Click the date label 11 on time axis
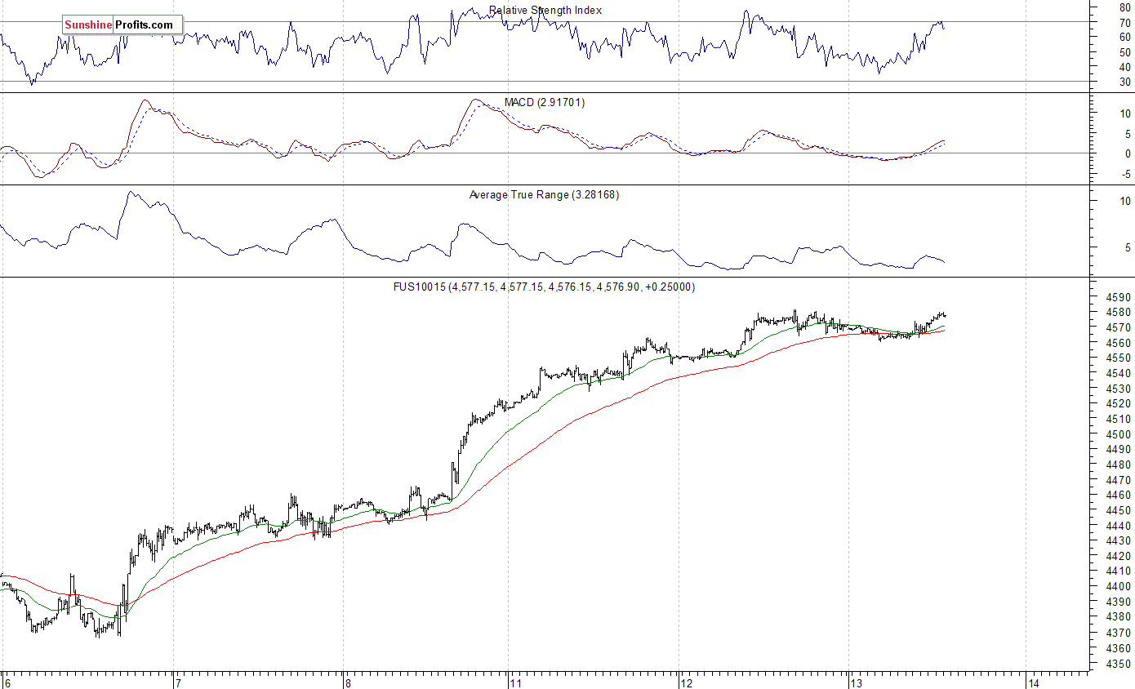Viewport: 1135px width, 689px height. (x=516, y=682)
